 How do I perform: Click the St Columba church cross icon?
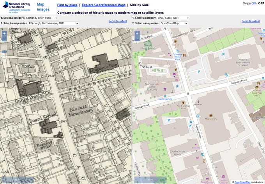tap(260, 115)
